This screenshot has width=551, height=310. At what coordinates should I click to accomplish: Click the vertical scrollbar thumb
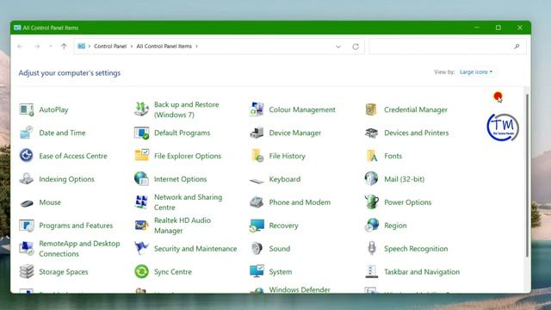(x=527, y=175)
